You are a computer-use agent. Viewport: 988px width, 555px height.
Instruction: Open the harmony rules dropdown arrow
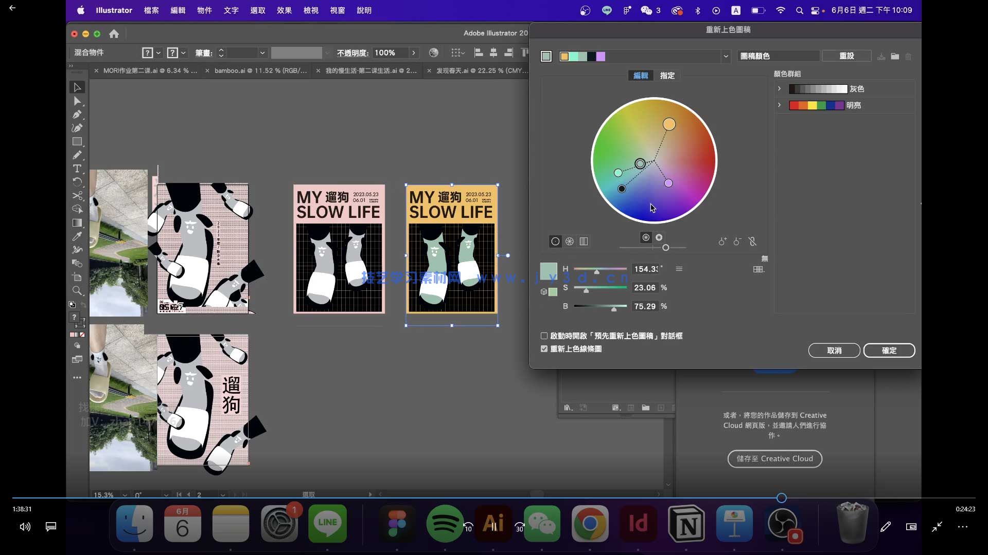pyautogui.click(x=726, y=57)
